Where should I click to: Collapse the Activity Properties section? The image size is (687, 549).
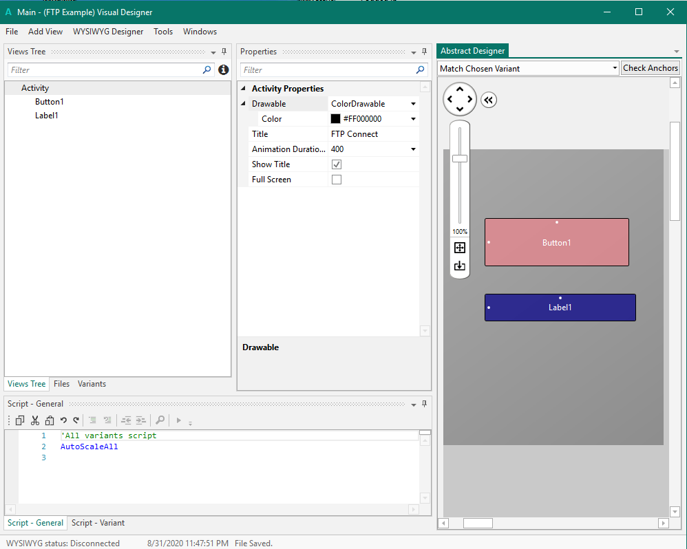coord(242,88)
